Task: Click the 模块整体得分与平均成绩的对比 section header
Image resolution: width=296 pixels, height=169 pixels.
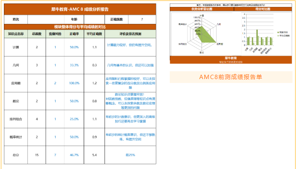Action: click(x=80, y=27)
